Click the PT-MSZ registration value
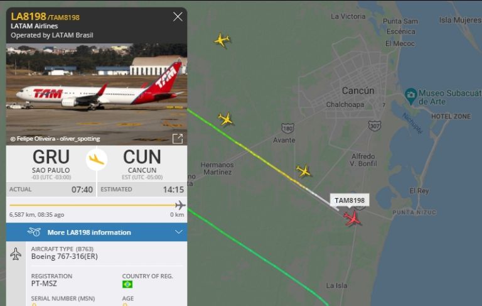 click(x=44, y=283)
